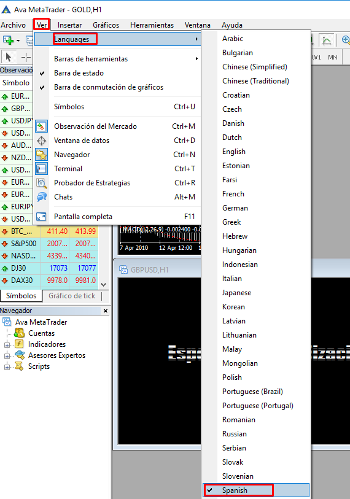Choose German language
The height and width of the screenshot is (499, 350).
[256, 208]
